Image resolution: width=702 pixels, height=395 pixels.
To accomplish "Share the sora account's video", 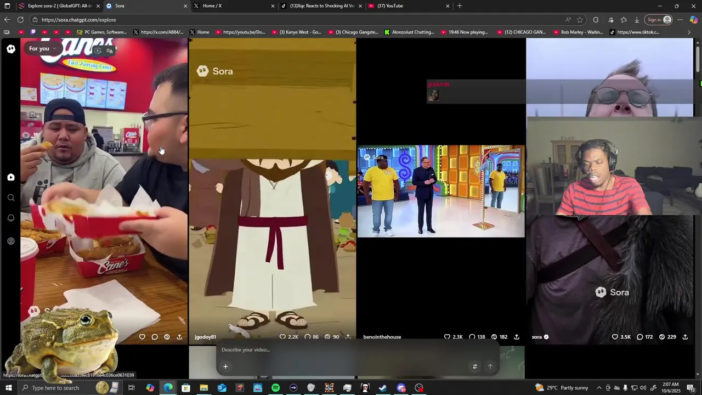I will [685, 337].
